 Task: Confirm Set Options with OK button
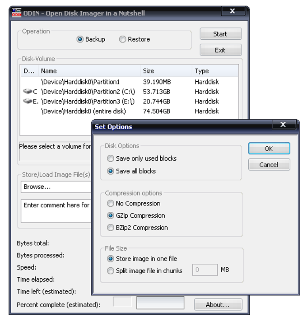coord(269,148)
